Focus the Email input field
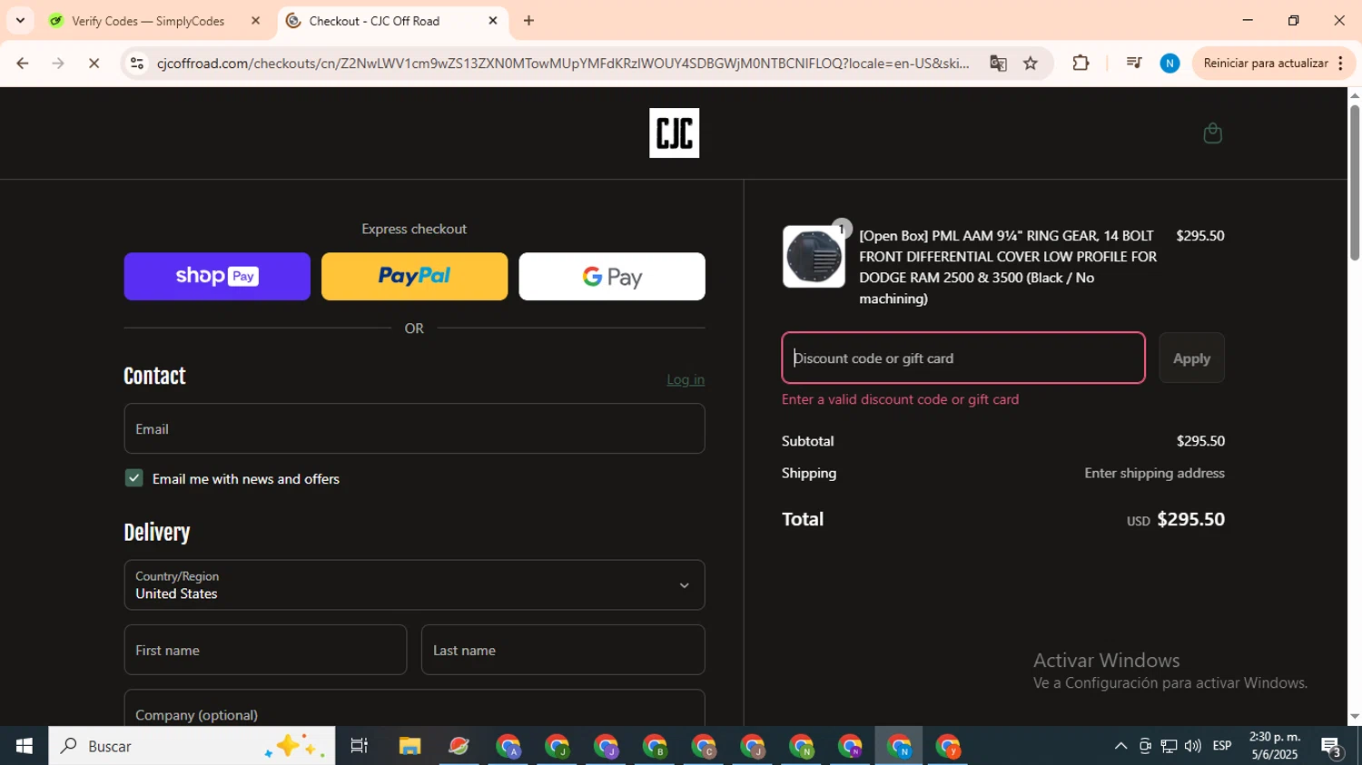 [414, 428]
